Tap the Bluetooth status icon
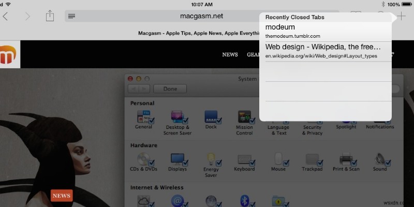This screenshot has height=207, width=414. coord(383,4)
